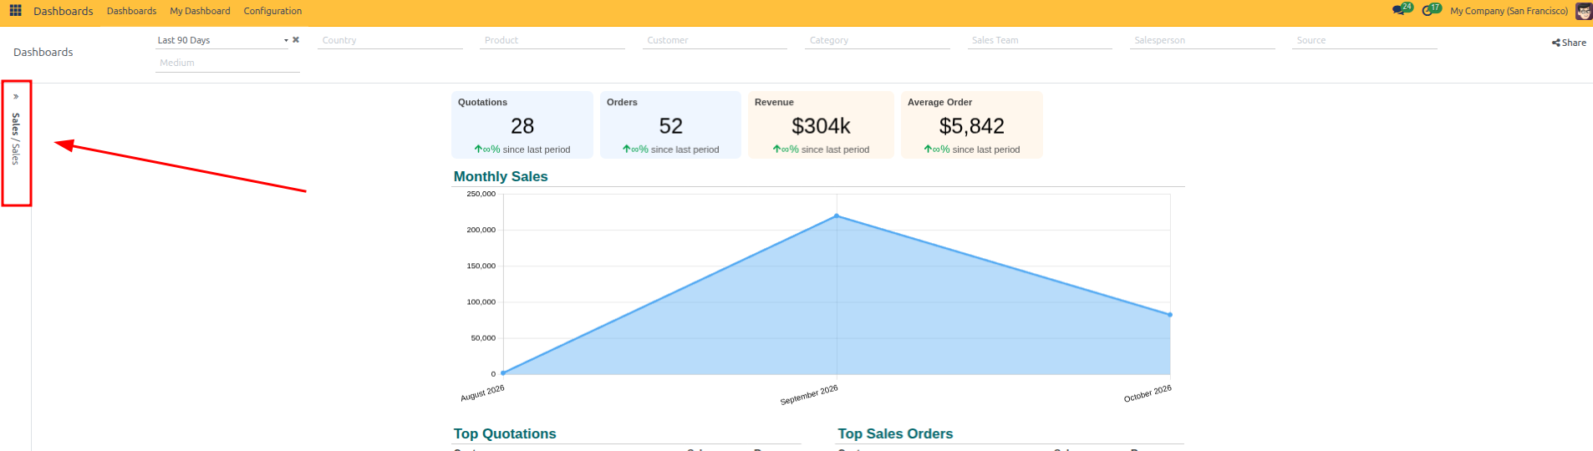Click the Top Quotations heading
The image size is (1593, 451).
(505, 433)
